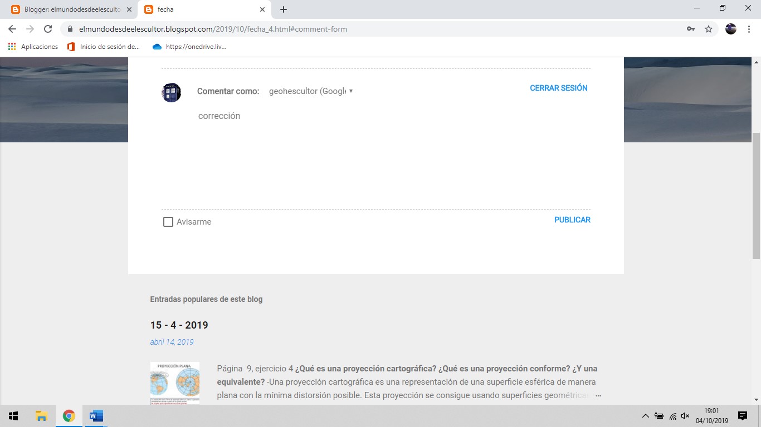This screenshot has height=427, width=761.
Task: Click the battery tray icon
Action: click(x=659, y=416)
